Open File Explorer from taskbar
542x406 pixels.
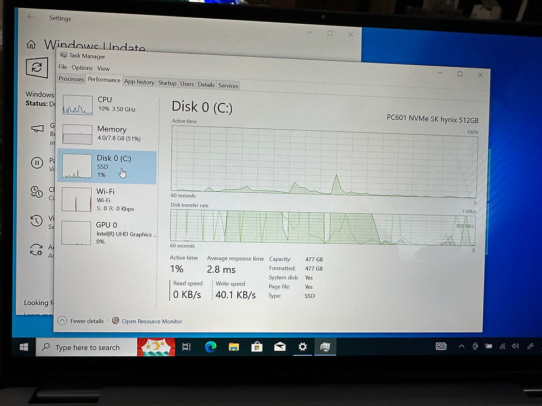tap(233, 346)
